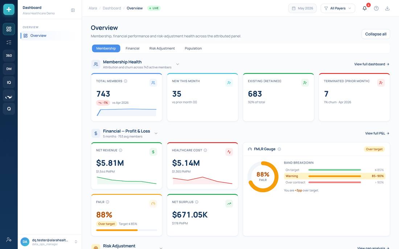The width and height of the screenshot is (399, 249).
Task: Click the Healthcare Cost pulse icon
Action: coord(229,152)
